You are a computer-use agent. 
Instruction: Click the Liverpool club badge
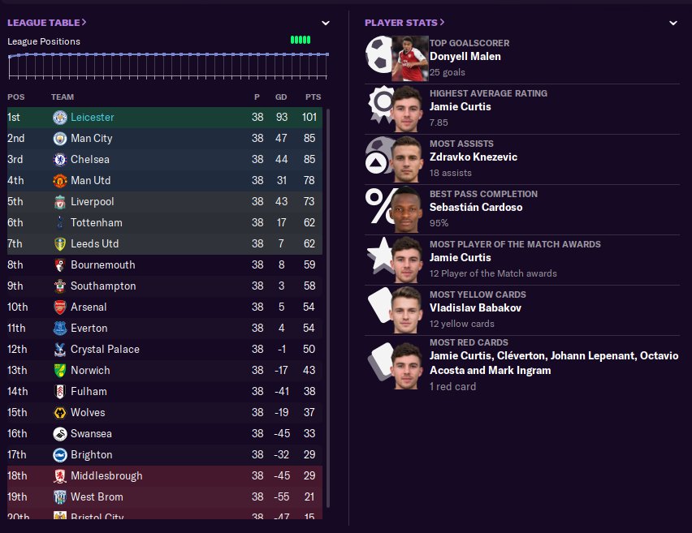coord(59,202)
